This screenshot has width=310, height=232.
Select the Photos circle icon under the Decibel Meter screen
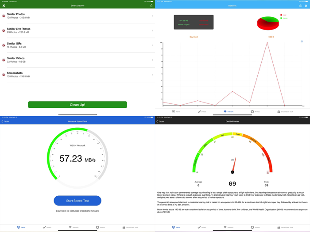click(x=252, y=227)
